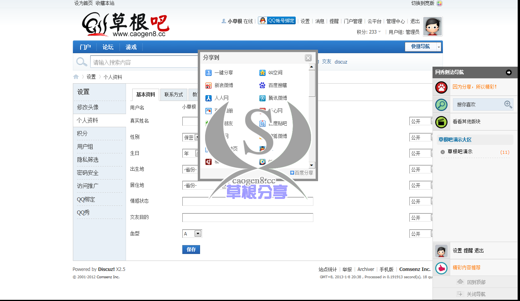Expand the 快捷导航 quick navigation dropdown arrow
Viewport: 520px width, 301px height.
439,46
